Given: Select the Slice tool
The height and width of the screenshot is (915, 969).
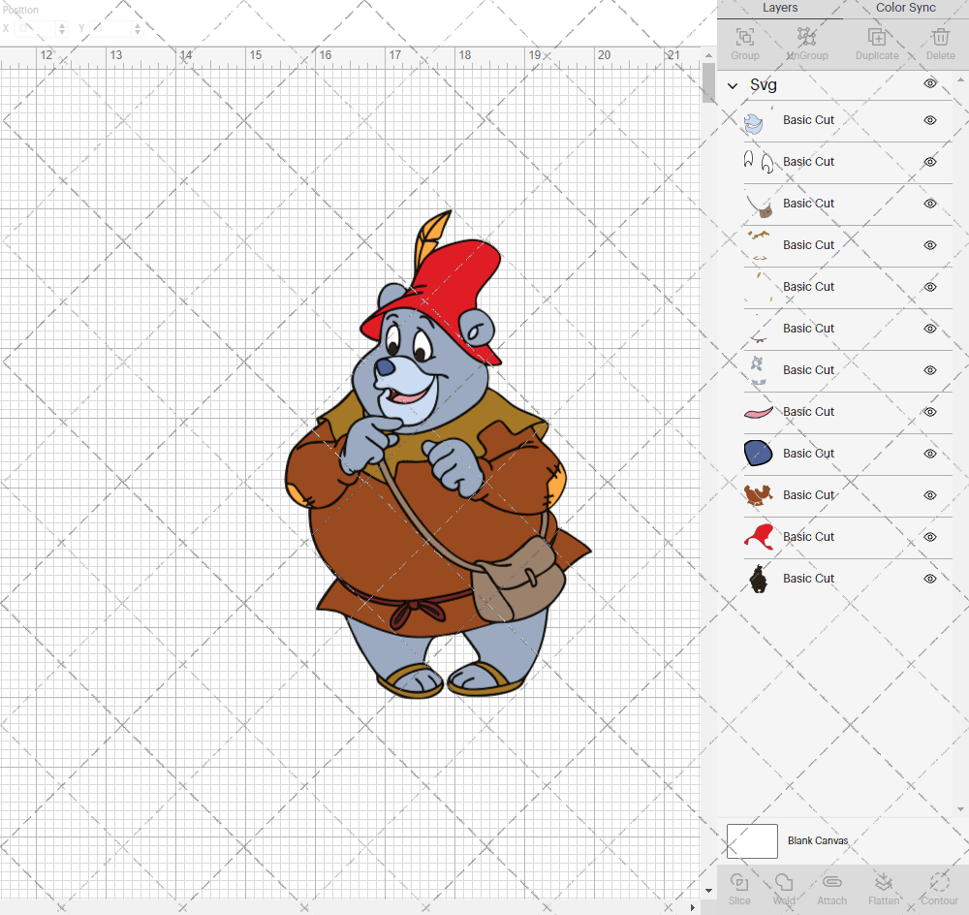Looking at the screenshot, I should point(739,882).
